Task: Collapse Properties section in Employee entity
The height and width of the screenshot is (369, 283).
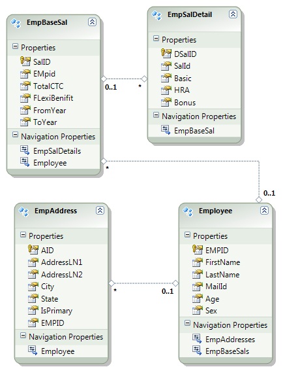Action: tap(187, 234)
